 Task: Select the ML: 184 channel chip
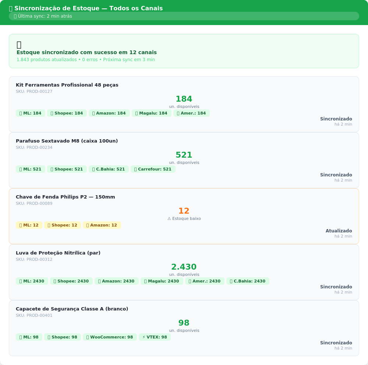[30, 113]
